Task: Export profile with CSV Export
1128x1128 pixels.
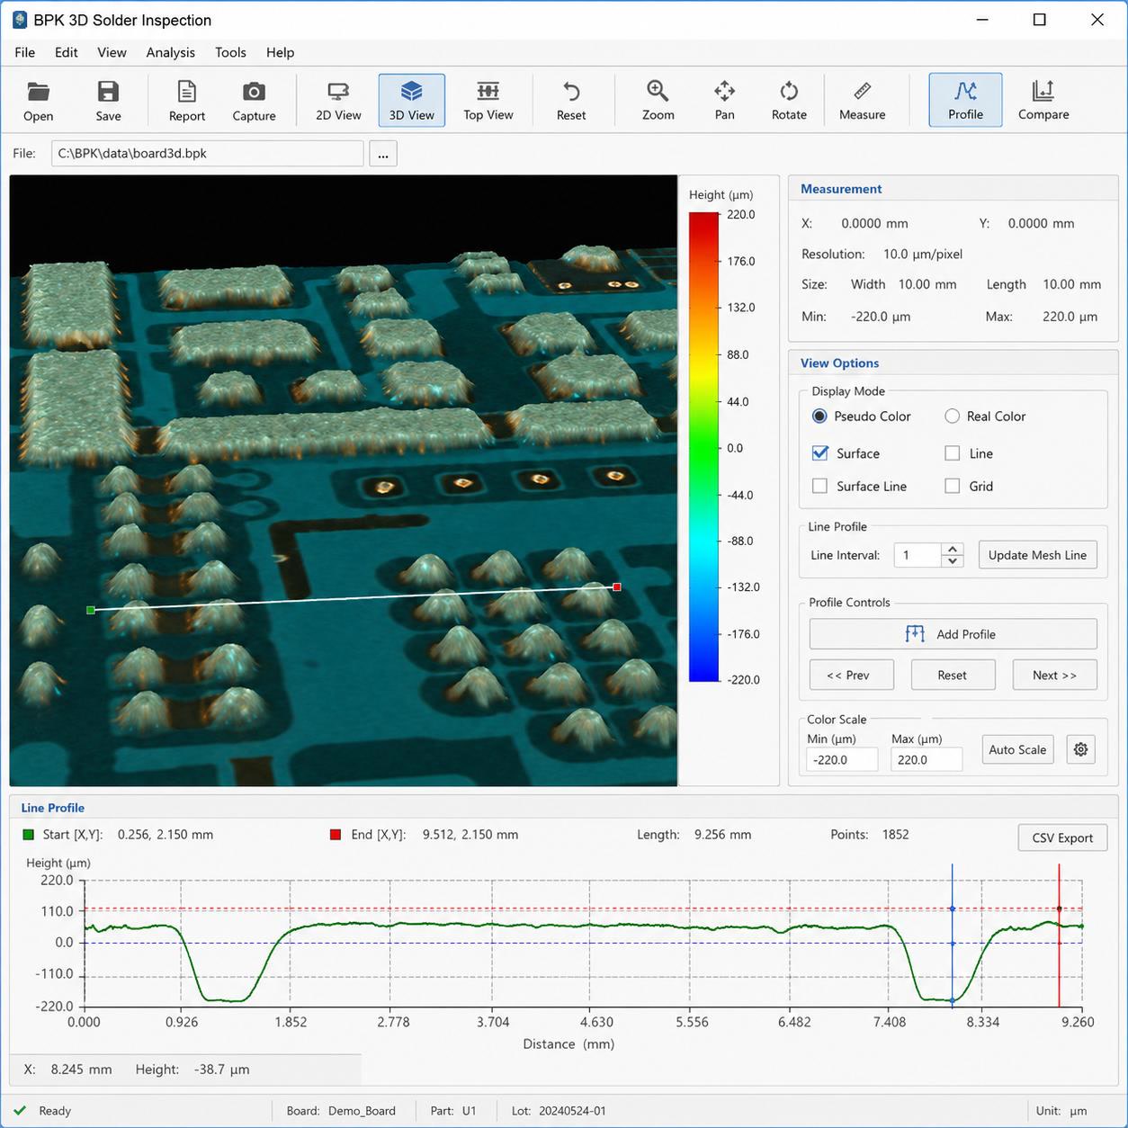Action: click(x=1062, y=837)
